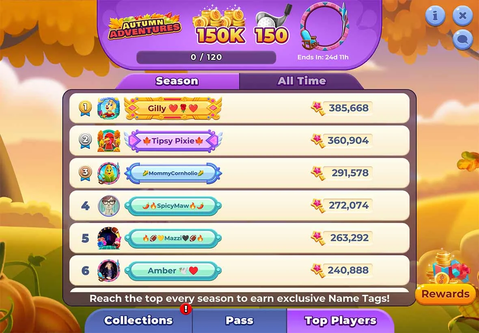Screen dimensions: 479x333
Task: Select the Top Players tab
Action: [340, 320]
